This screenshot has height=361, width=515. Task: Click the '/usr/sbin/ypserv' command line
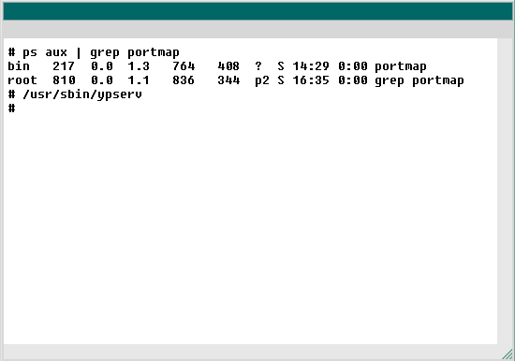[x=82, y=94]
